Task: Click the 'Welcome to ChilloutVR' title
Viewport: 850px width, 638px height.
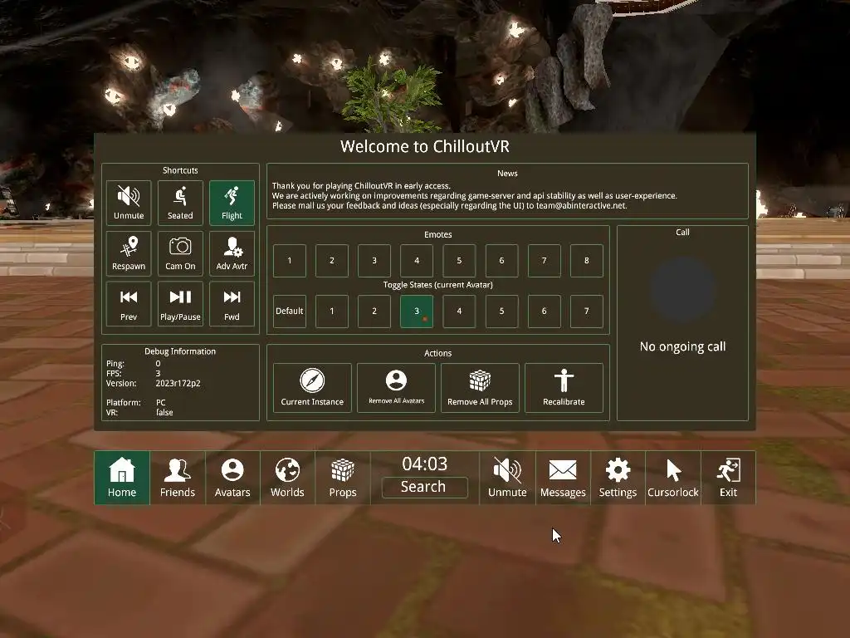Action: click(424, 146)
